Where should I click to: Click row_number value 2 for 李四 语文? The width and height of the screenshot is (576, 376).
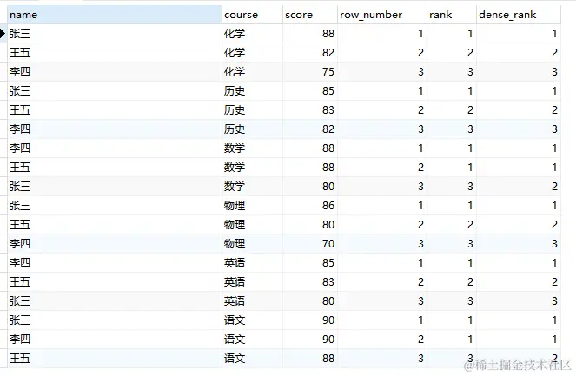[x=381, y=340]
